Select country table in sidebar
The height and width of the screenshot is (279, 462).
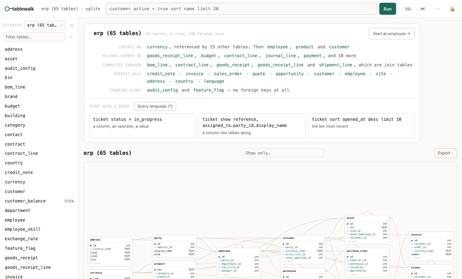[x=39, y=163]
